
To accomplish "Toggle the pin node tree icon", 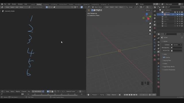I will [54, 7].
